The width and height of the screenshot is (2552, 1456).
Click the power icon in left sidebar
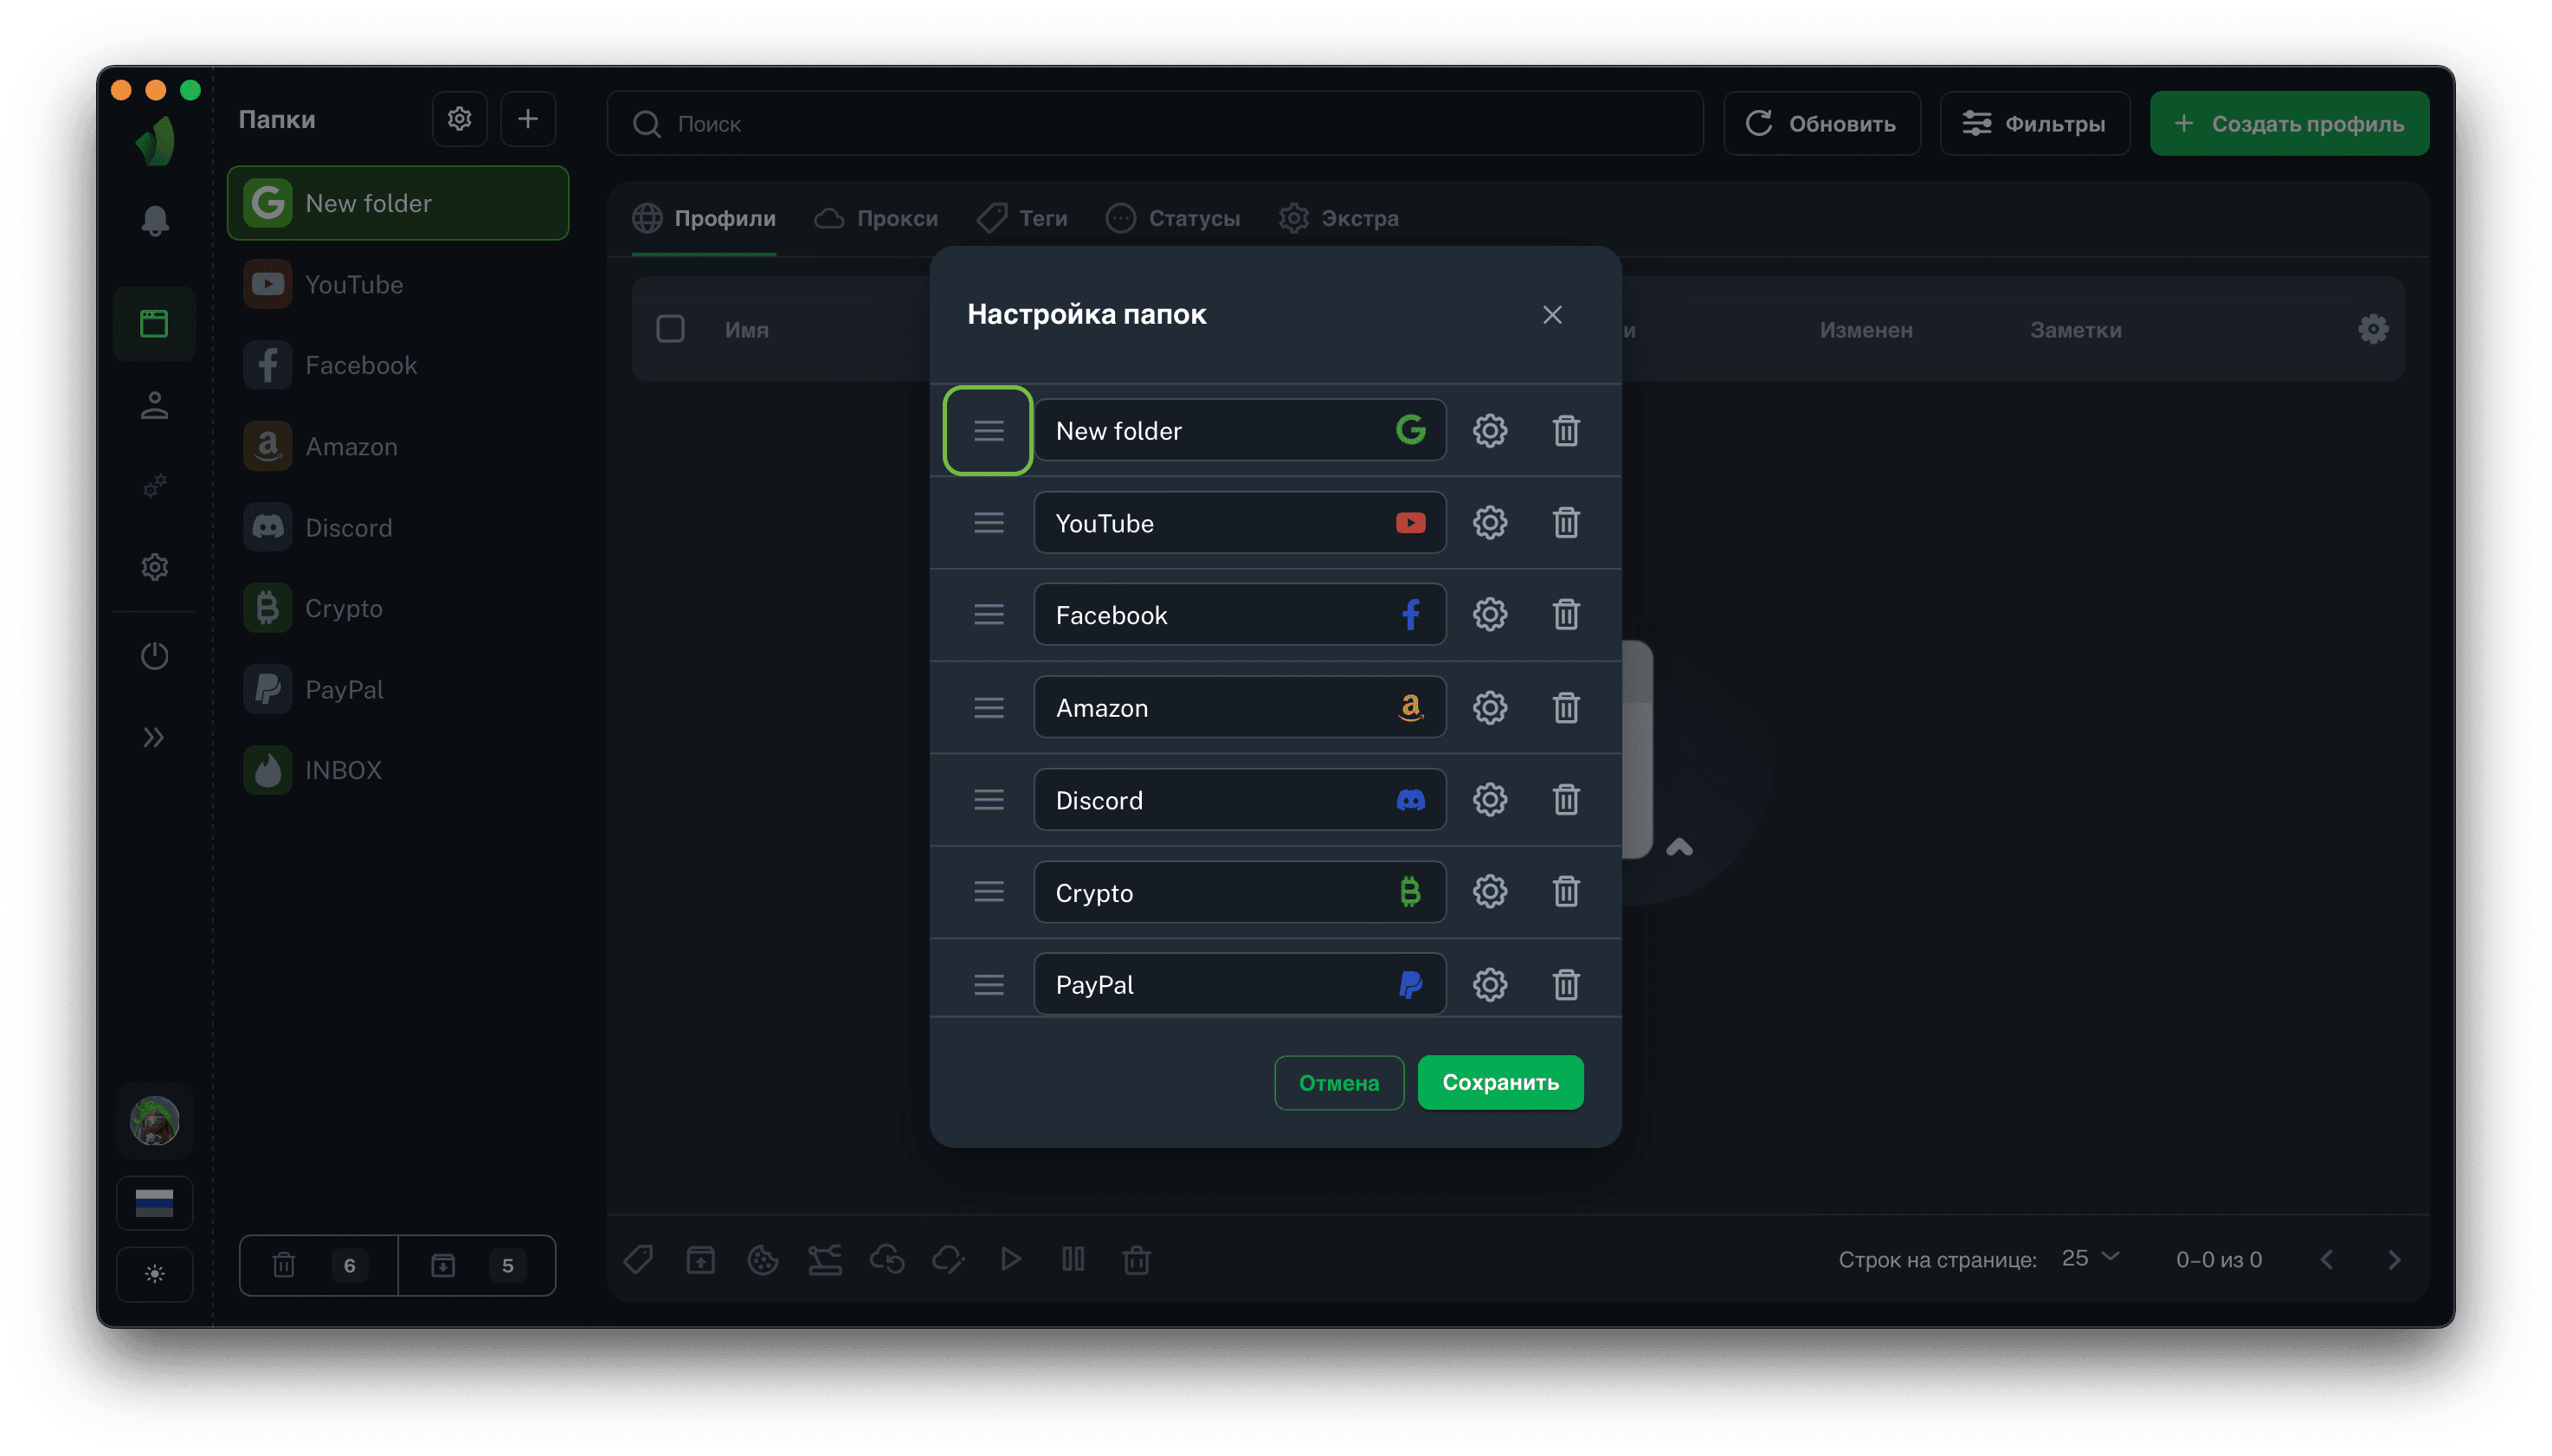tap(154, 656)
